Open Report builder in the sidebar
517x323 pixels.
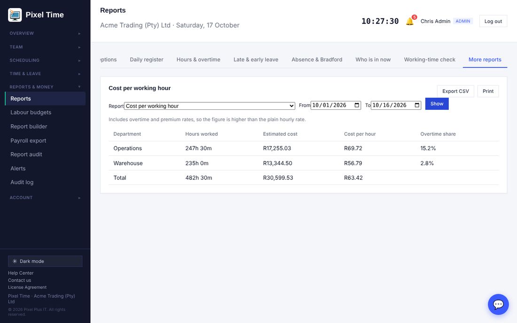(45, 126)
